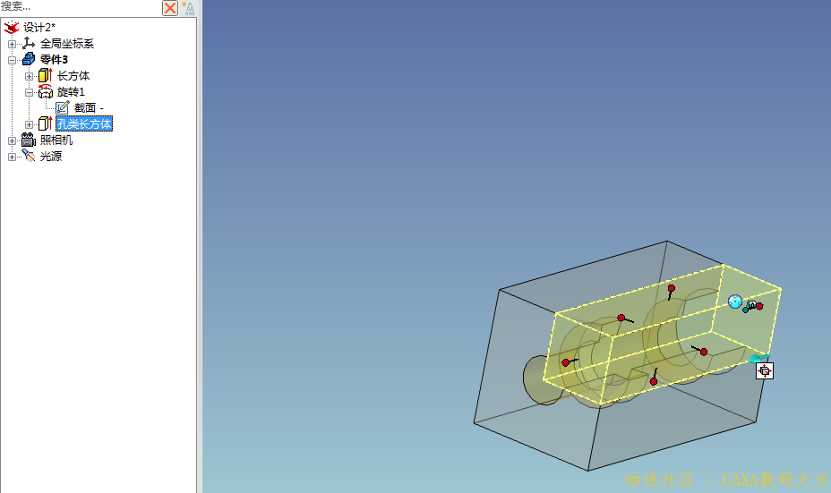
Task: Click the revolve feature icon of 旋转1
Action: coord(46,91)
